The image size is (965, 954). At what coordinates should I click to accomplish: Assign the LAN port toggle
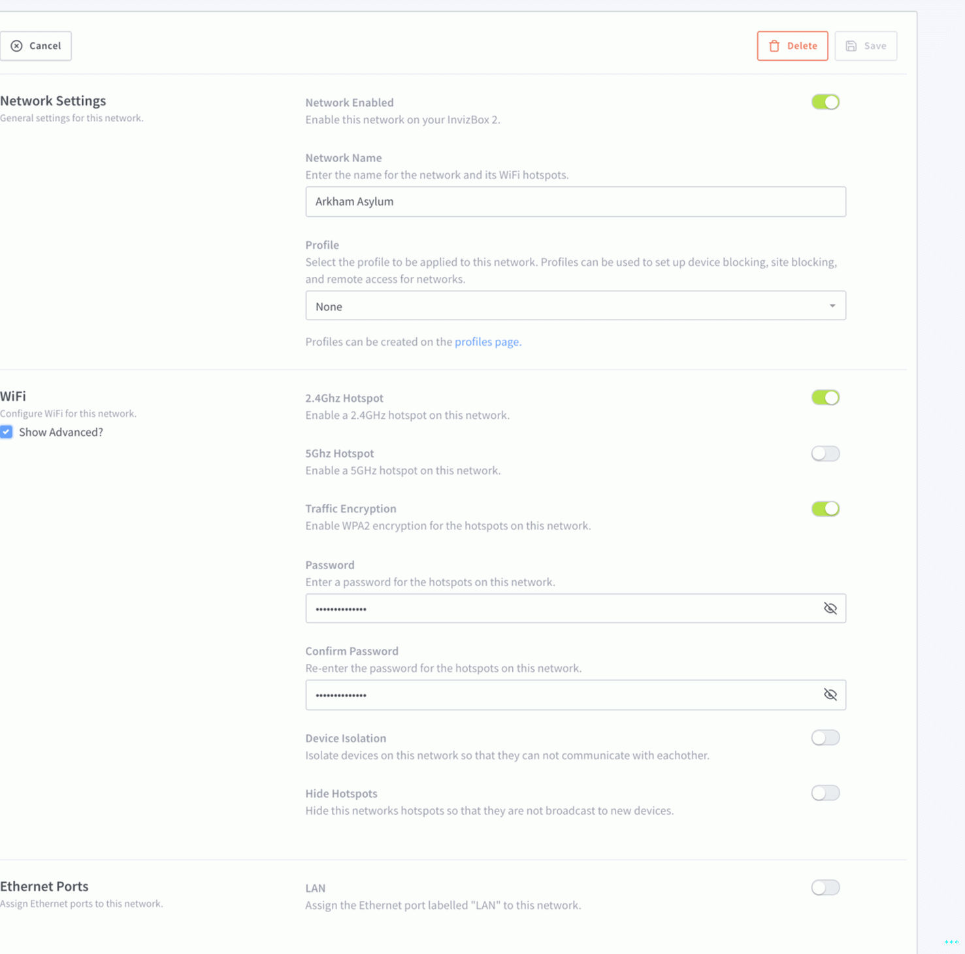coord(825,887)
